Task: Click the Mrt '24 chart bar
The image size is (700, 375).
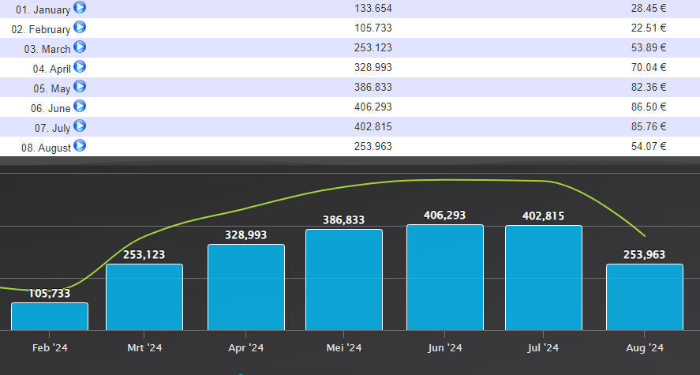Action: (144, 298)
